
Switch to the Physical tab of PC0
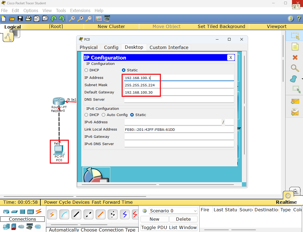point(89,47)
